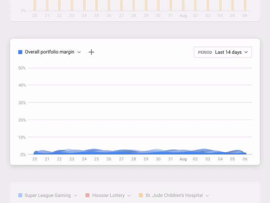
Task: Expand the Hoosier Lottery chevron
Action: click(129, 196)
